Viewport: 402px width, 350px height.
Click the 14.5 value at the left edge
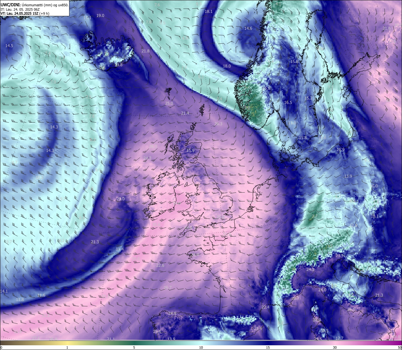[x=9, y=46]
